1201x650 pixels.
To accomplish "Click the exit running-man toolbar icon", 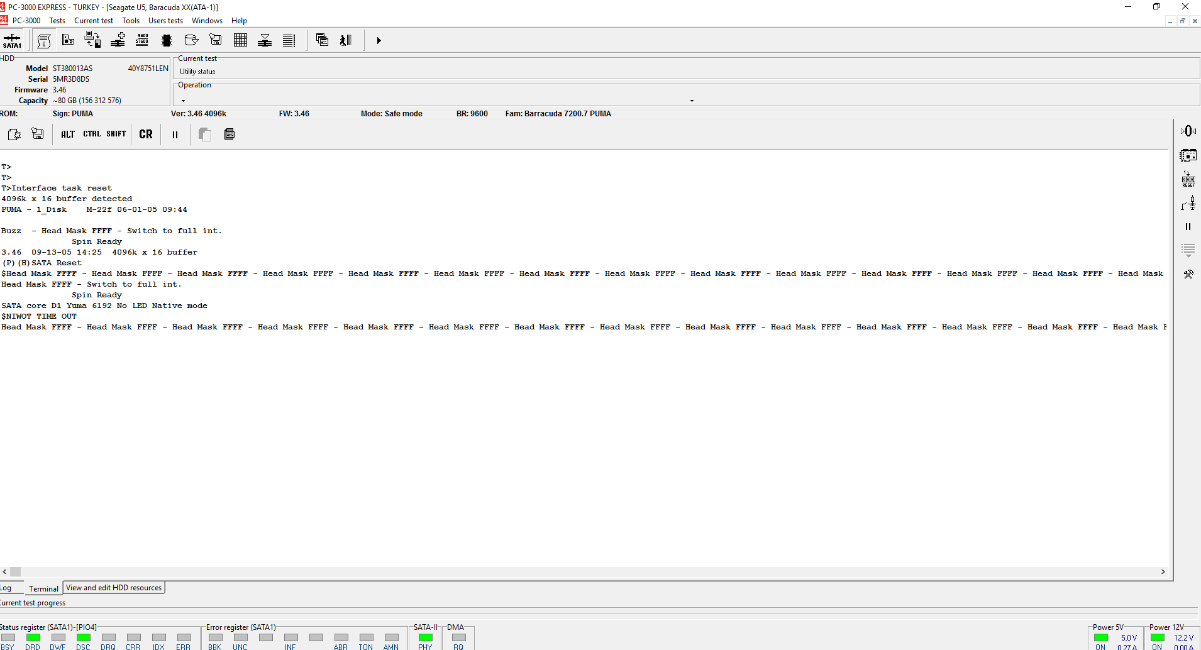I will click(345, 40).
